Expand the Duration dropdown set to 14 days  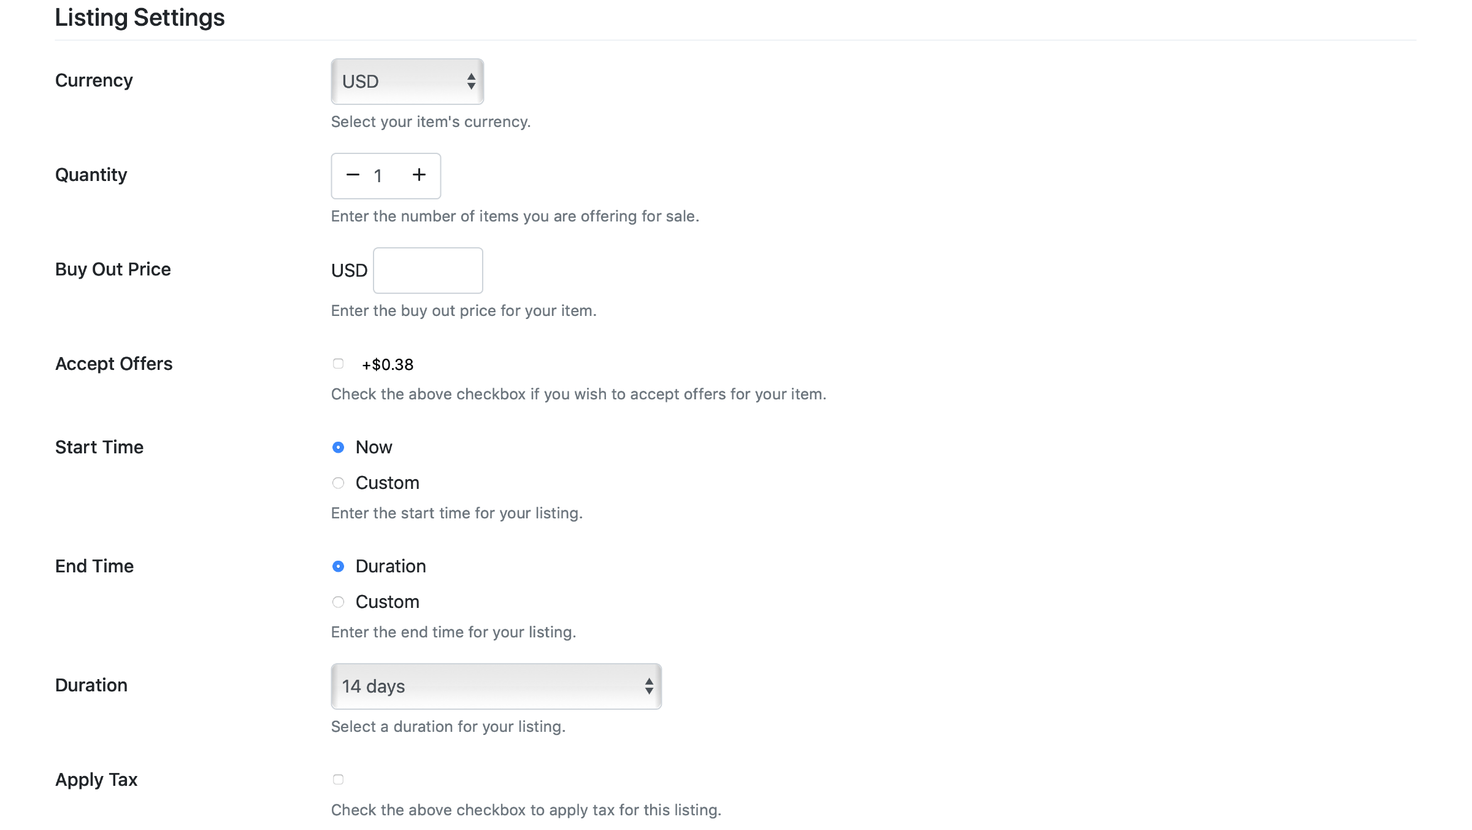[x=496, y=686]
